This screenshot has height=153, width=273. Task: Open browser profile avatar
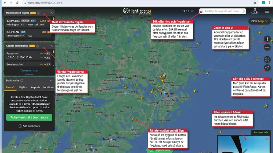pyautogui.click(x=264, y=3)
